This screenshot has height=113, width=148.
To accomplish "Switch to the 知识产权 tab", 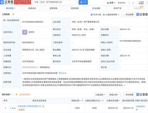I will point(118,8).
